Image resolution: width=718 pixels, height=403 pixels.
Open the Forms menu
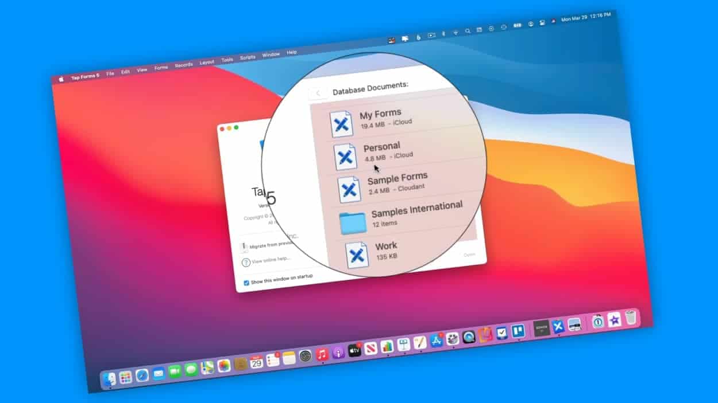tap(161, 68)
